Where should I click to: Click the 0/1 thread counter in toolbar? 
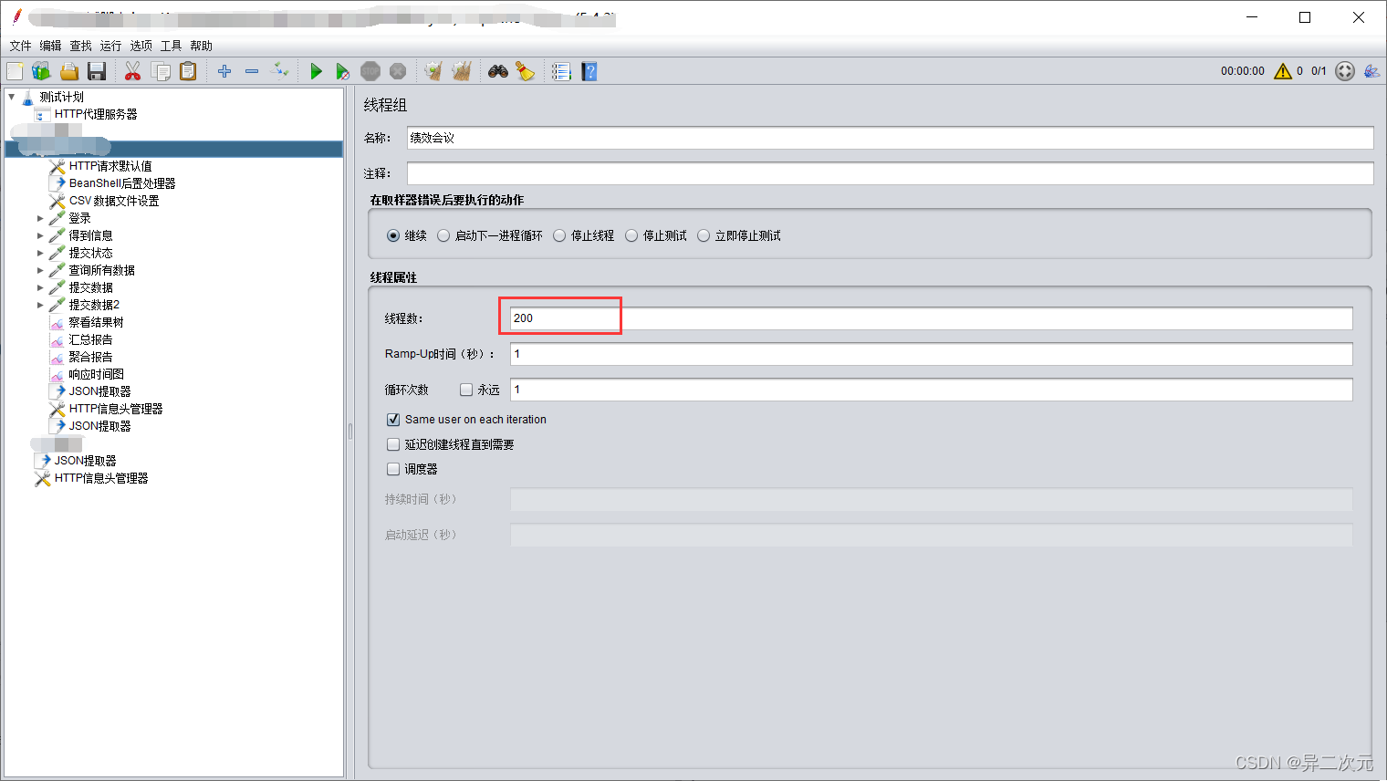(1319, 71)
